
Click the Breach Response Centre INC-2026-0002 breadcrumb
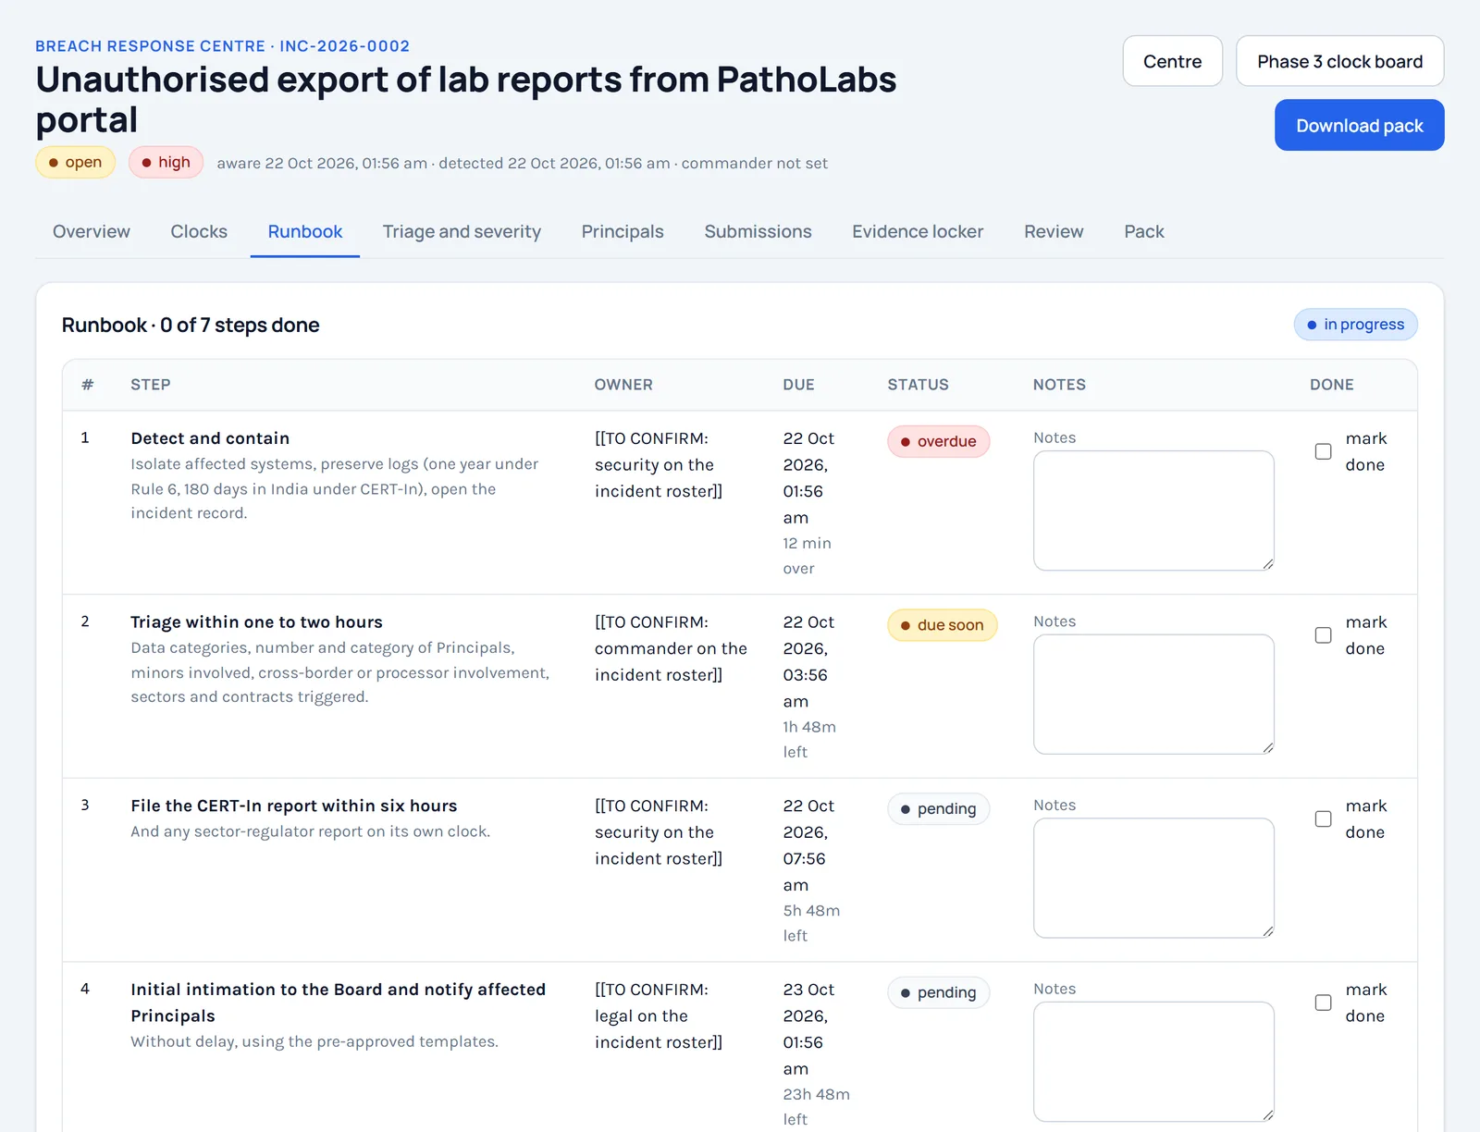click(222, 46)
